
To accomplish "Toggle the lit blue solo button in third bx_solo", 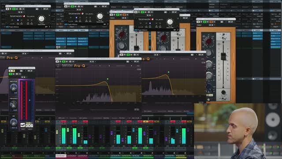I will (150, 23).
